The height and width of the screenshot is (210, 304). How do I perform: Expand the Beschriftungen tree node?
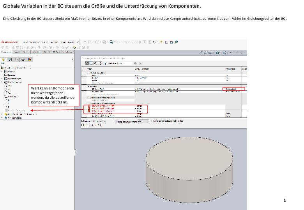2,79
